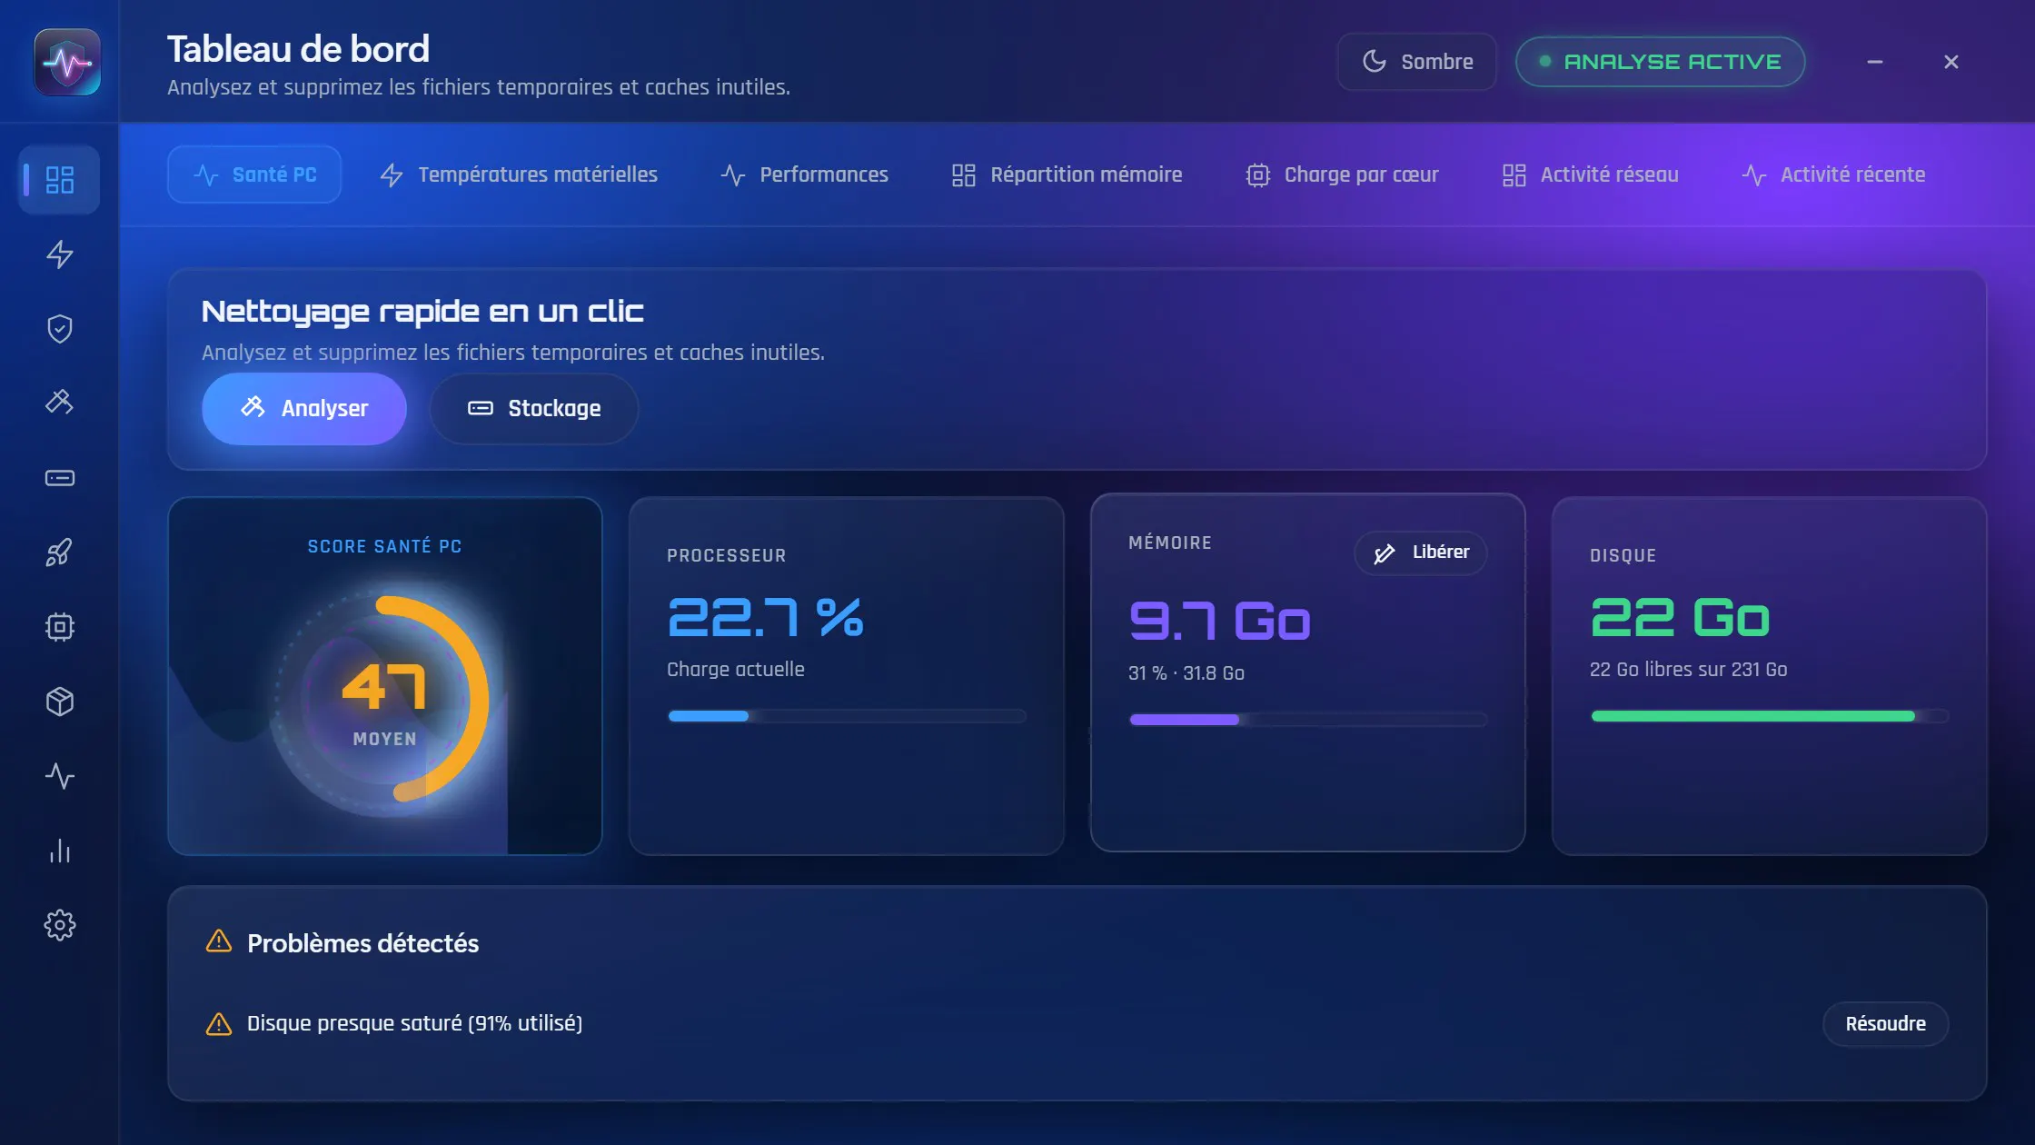Open the activity pulse sidebar icon
The height and width of the screenshot is (1145, 2035).
click(x=59, y=775)
